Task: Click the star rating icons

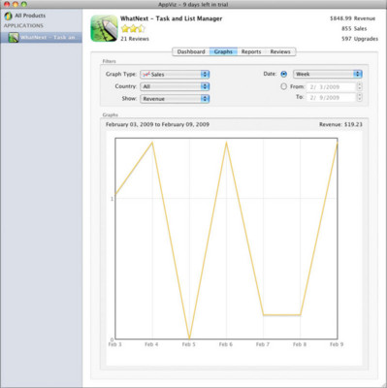Action: pyautogui.click(x=133, y=29)
